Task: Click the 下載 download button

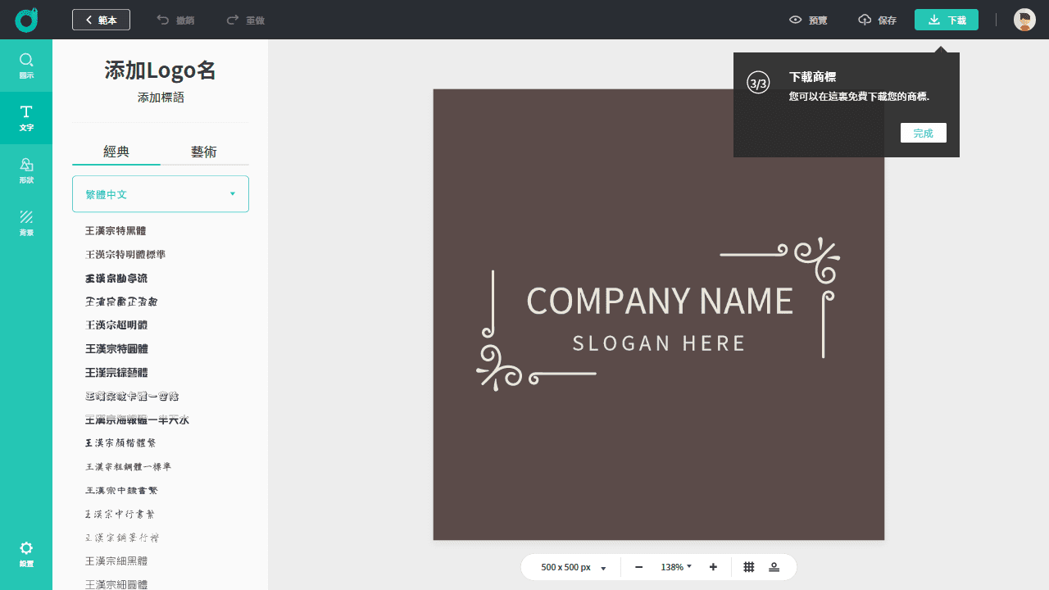Action: [x=946, y=20]
